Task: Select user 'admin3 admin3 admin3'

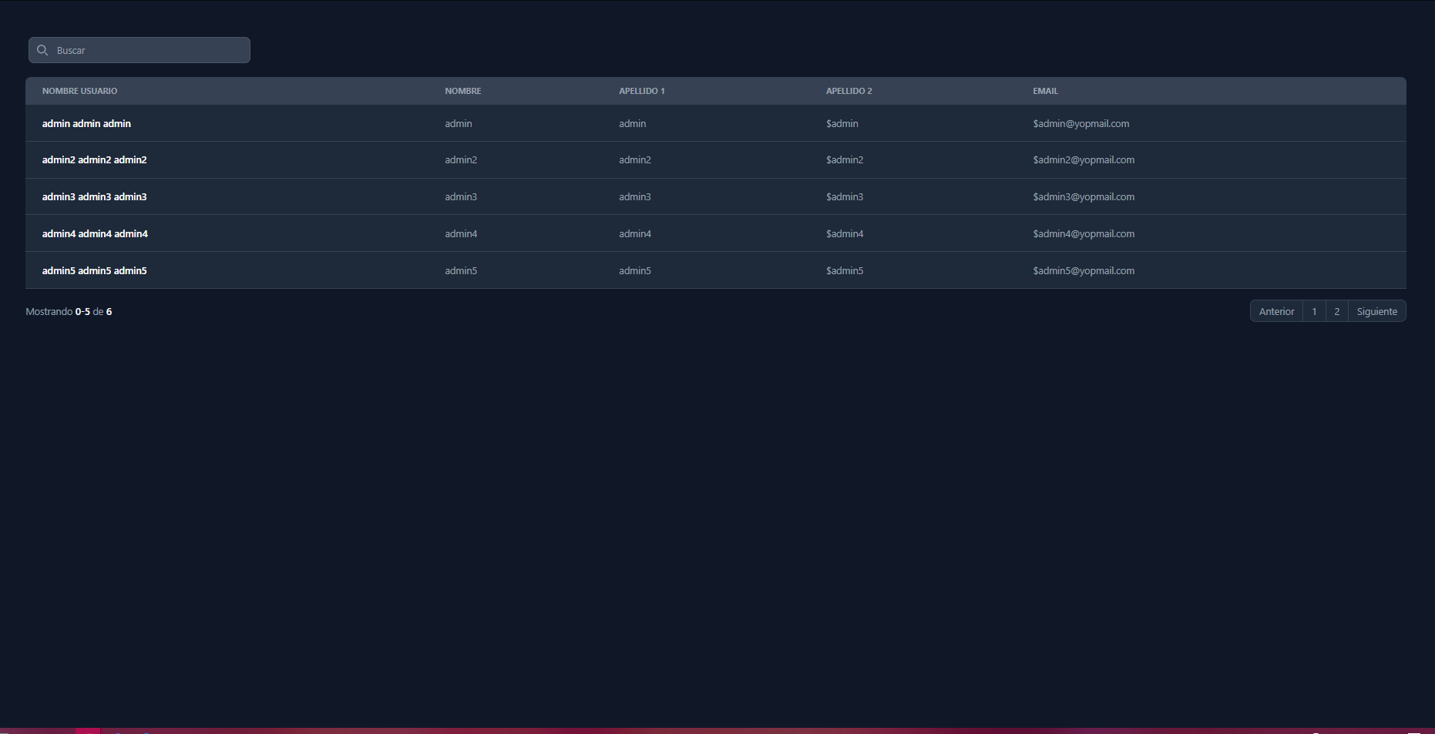Action: click(x=94, y=196)
